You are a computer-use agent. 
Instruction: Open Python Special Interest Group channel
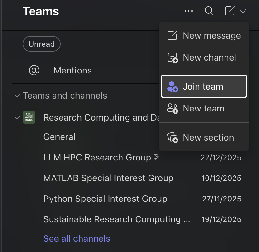point(105,199)
